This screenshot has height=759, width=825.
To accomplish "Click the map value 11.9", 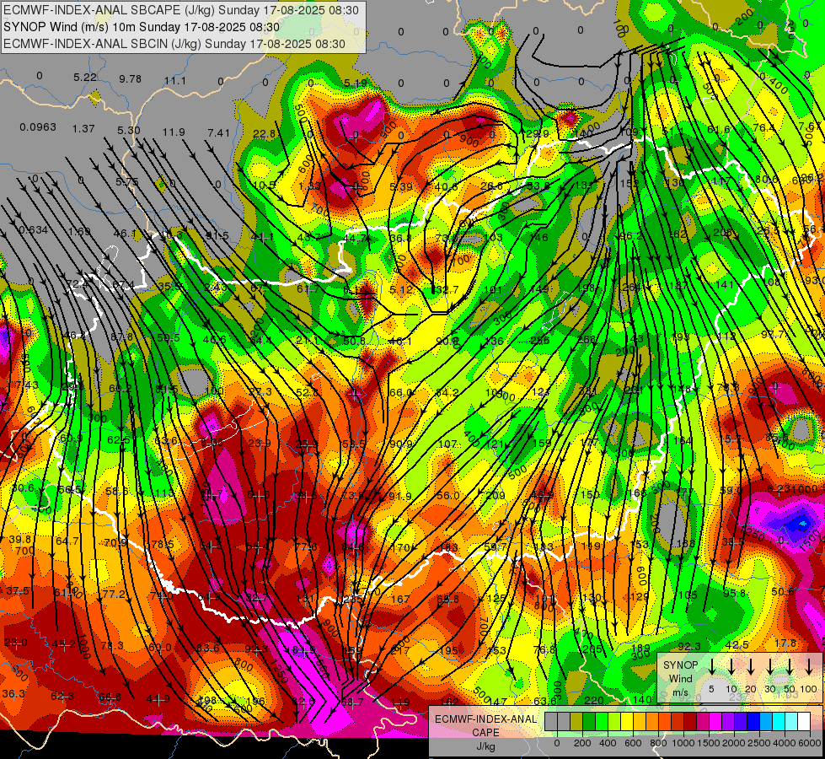I will coord(174,132).
